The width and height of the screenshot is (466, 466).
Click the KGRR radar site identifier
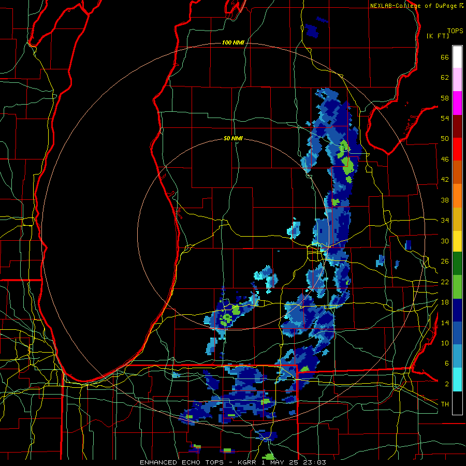(246, 462)
